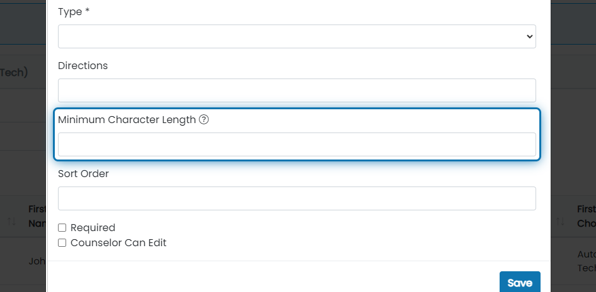
Task: Click the Type dropdown chevron arrow
Action: 529,36
